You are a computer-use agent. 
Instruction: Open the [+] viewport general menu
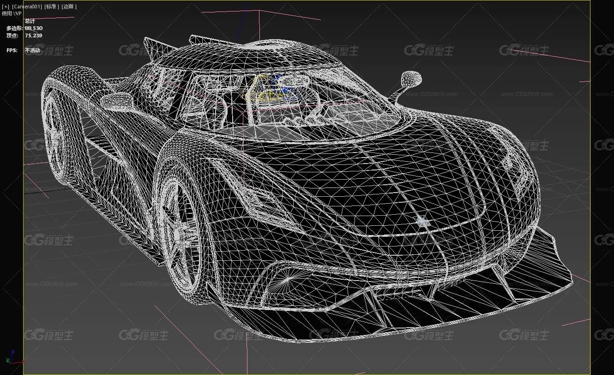point(6,6)
